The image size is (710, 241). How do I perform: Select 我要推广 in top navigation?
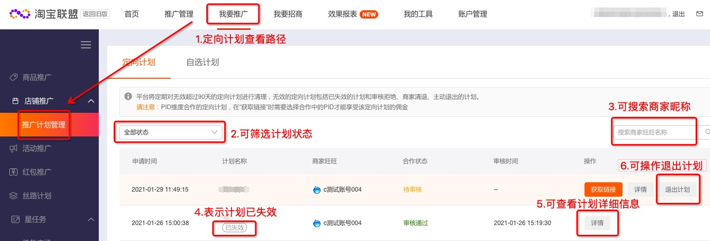coord(234,14)
